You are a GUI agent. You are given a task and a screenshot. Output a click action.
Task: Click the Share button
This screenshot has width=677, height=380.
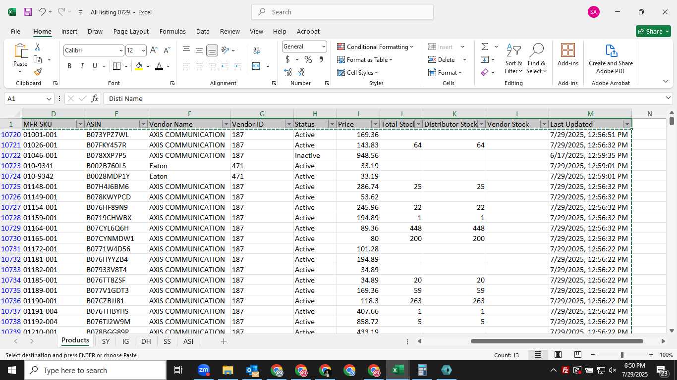pyautogui.click(x=653, y=31)
